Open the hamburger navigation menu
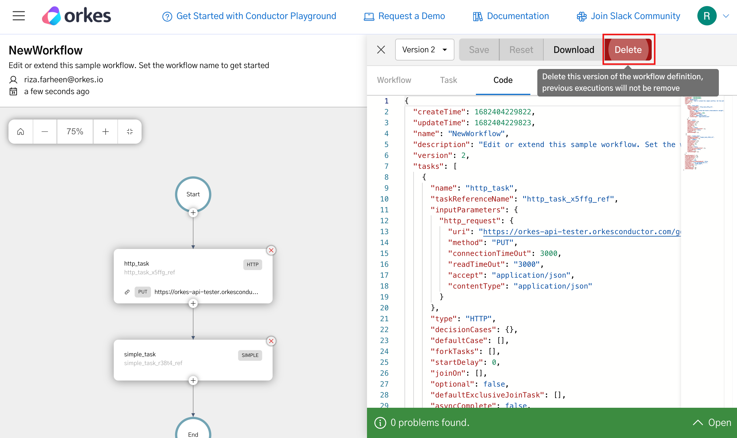Screen dimensions: 737x438 click(x=18, y=16)
